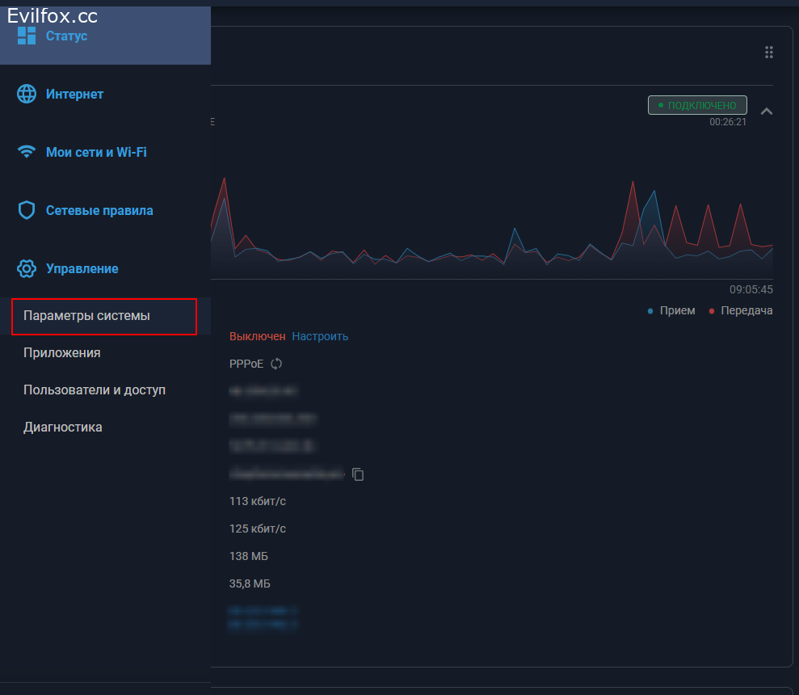Select Параметры системы submenu item
The height and width of the screenshot is (695, 799).
click(x=104, y=316)
